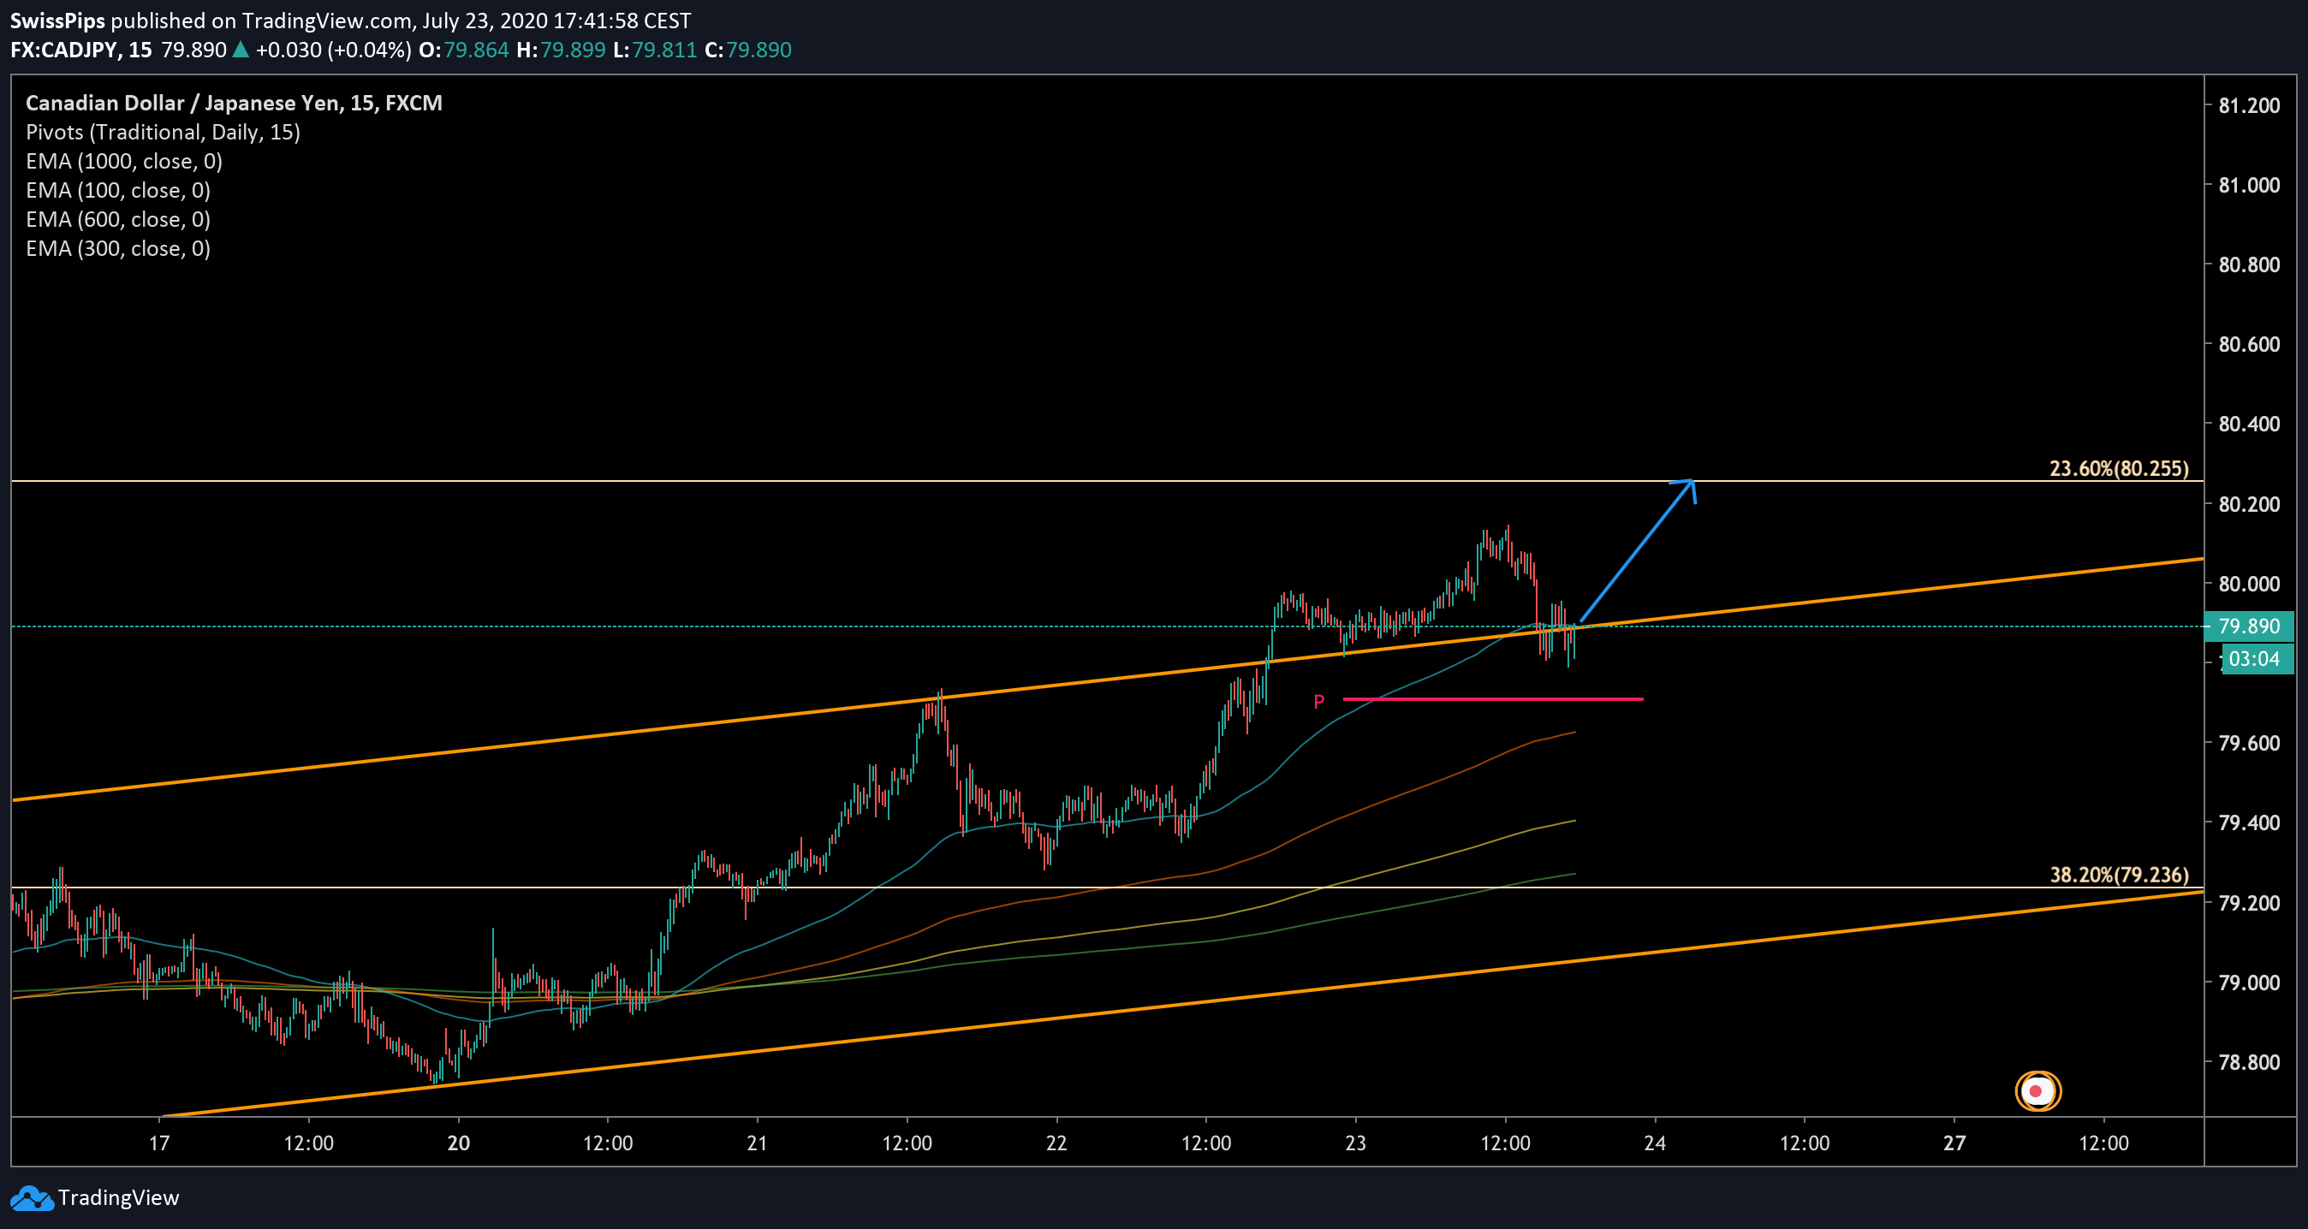
Task: Click the date label 24 on time axis
Action: pyautogui.click(x=1655, y=1143)
